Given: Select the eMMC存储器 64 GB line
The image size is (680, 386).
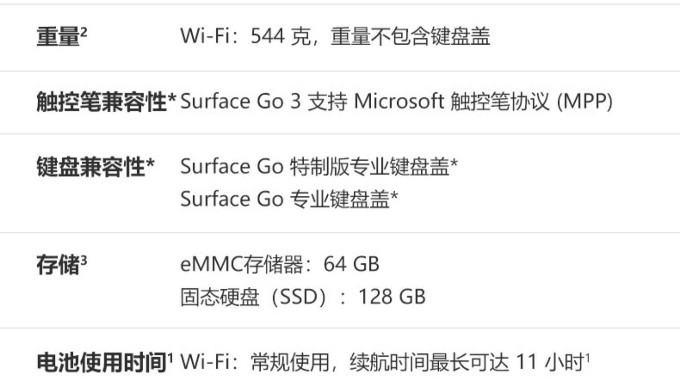Looking at the screenshot, I should 280,265.
